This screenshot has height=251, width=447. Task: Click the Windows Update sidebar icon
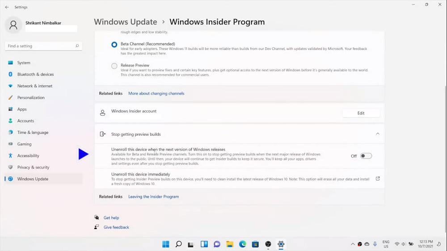[x=11, y=179]
